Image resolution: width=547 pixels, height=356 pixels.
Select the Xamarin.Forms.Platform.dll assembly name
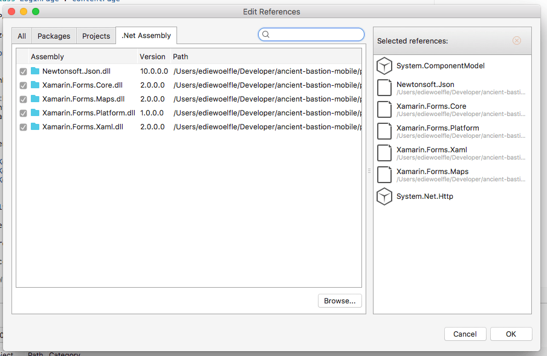point(89,113)
